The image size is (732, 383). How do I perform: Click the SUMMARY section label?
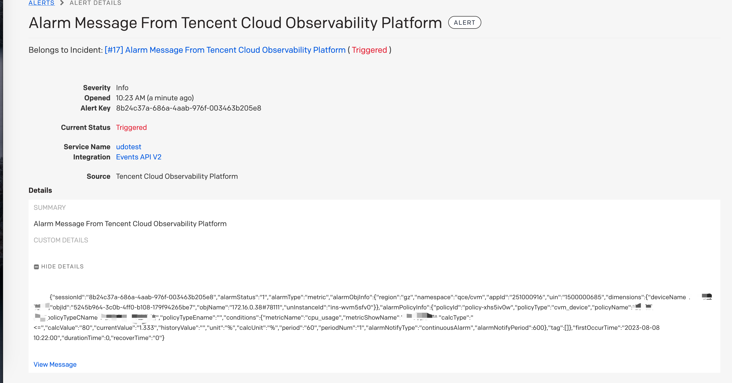[x=49, y=208]
